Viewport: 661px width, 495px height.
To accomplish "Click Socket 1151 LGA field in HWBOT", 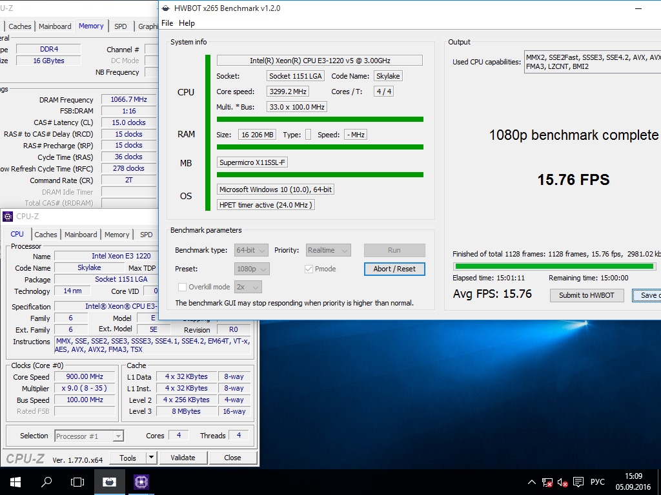I will (296, 76).
